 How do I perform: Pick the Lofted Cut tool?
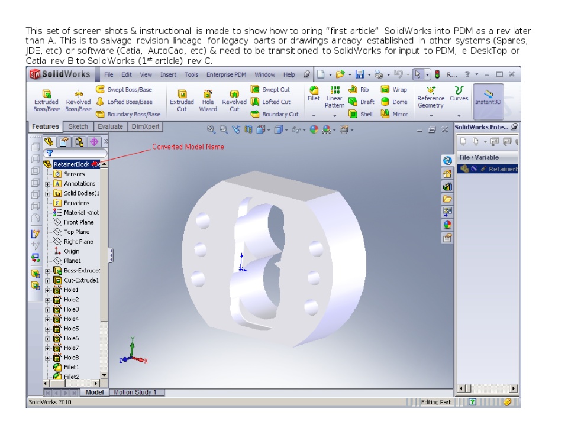[x=270, y=102]
